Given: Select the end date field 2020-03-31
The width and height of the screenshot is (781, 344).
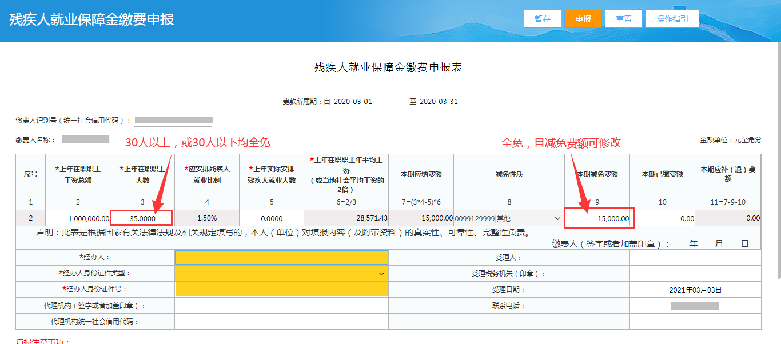Looking at the screenshot, I should 457,102.
